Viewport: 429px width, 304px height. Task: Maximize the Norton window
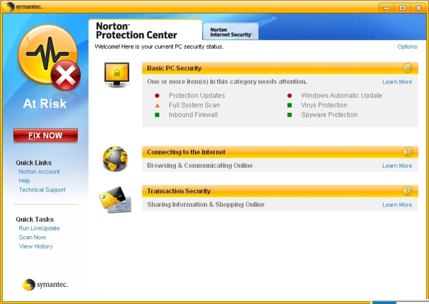tap(403, 8)
